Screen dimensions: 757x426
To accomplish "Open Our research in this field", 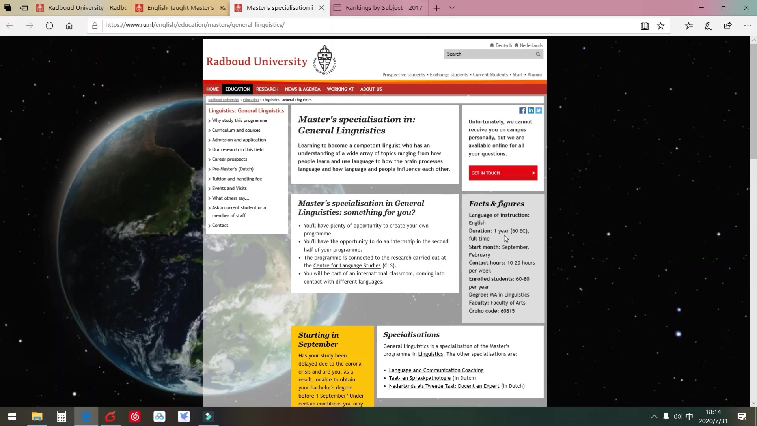I will (238, 150).
